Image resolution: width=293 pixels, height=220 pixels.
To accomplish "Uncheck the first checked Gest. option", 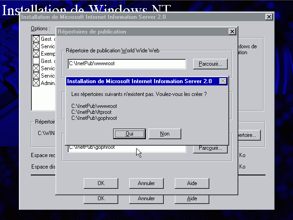I will [x=36, y=39].
